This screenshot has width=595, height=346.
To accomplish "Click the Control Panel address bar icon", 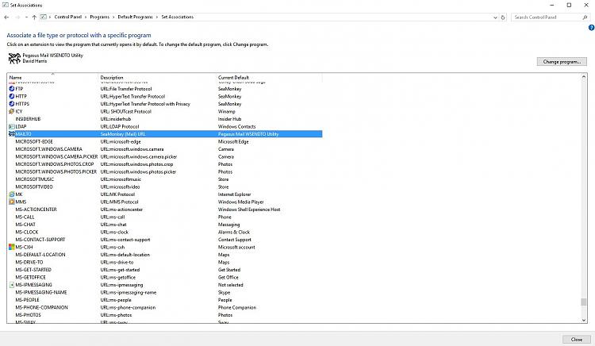I will click(x=44, y=17).
